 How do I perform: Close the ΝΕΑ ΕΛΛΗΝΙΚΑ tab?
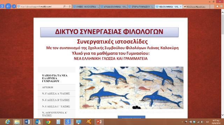181,7
